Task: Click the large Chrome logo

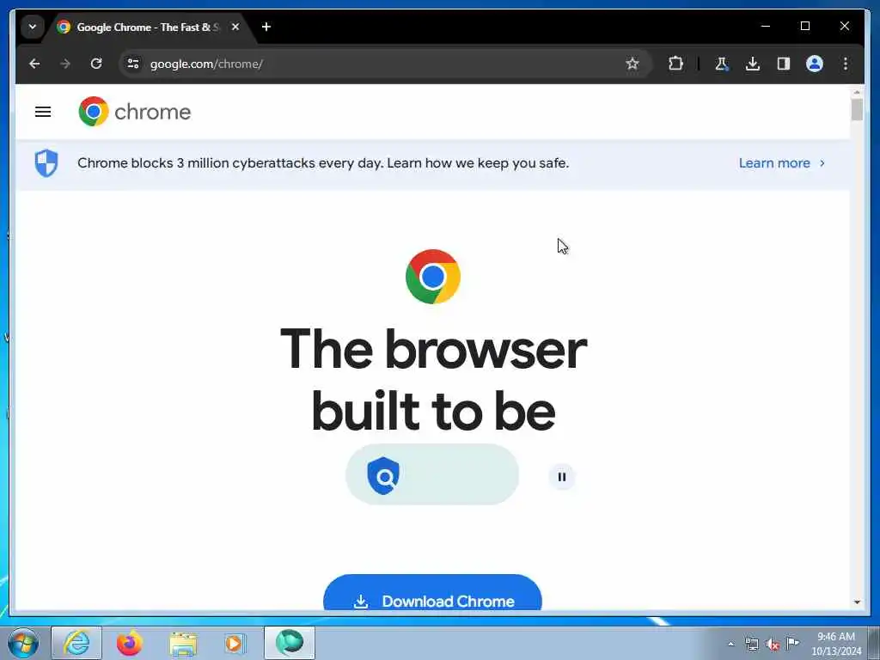Action: coord(433,277)
